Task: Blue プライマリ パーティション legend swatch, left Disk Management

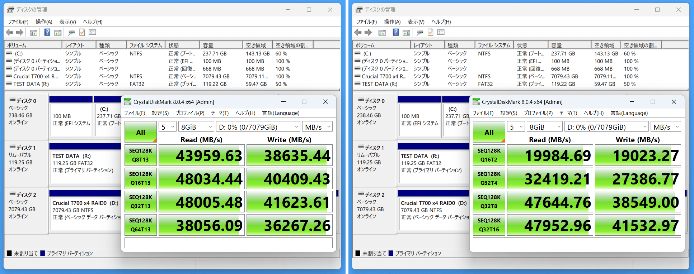Action: tap(42, 253)
